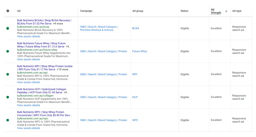Open the Bulk Nutrients BCAAs ad headline
The width and height of the screenshot is (256, 137).
tap(44, 22)
